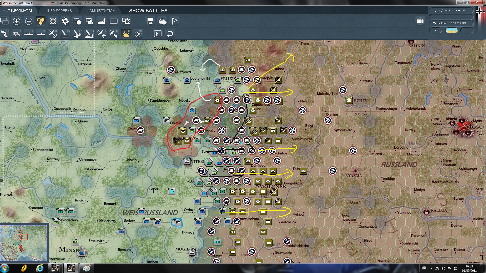486x273 pixels.
Task: Select Air Transport mode (F9)
Action: click(x=102, y=34)
